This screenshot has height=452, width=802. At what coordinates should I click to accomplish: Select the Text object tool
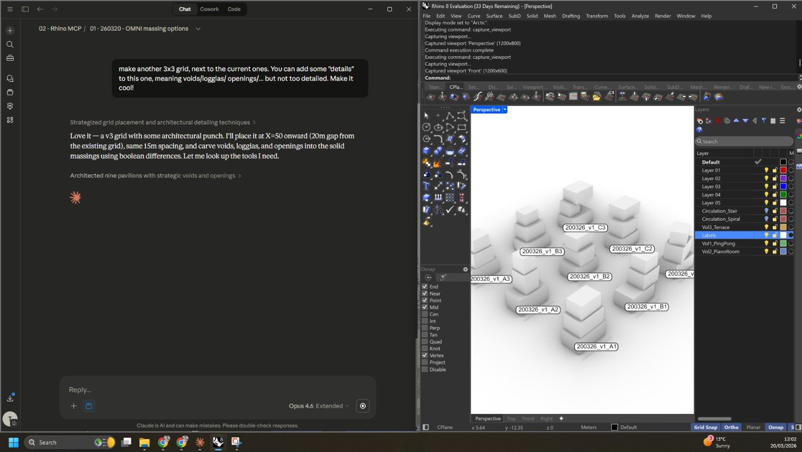(426, 185)
